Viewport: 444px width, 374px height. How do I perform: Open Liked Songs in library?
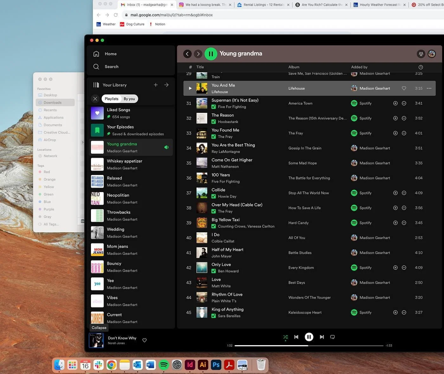pos(131,113)
